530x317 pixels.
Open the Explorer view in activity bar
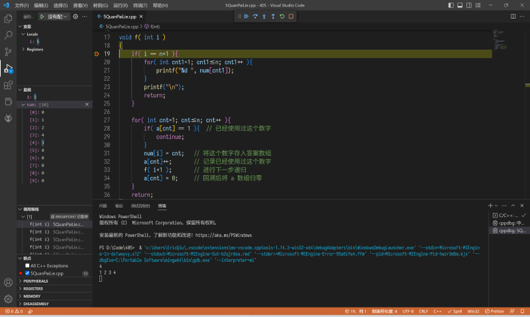click(x=8, y=19)
